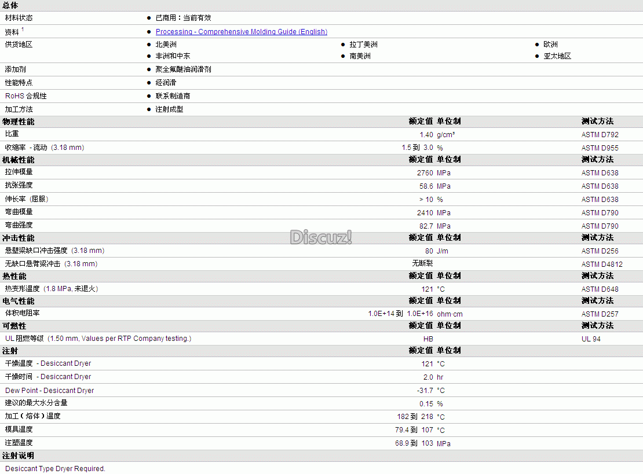The width and height of the screenshot is (643, 474).
Task: Click the ASTM D955 test method
Action: (x=600, y=148)
